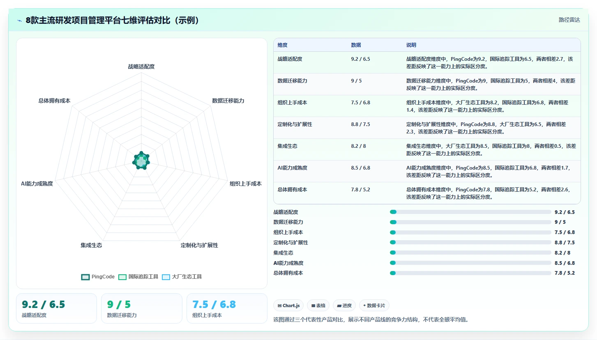
Task: Click radar axis label 定制化与扩展性
Action: tap(199, 245)
